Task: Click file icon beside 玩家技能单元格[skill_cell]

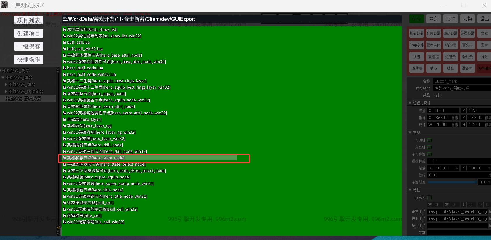Action: 64,203
